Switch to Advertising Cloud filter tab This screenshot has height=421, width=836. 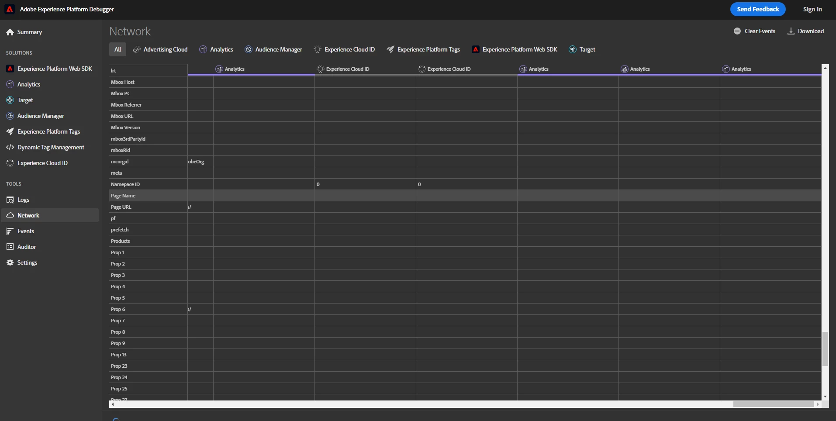(160, 50)
